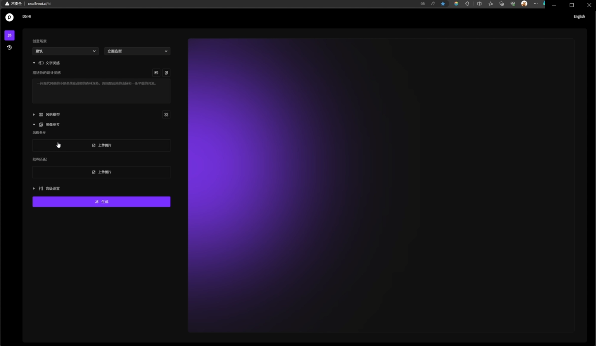The image size is (596, 346).
Task: Open the browser profile avatar
Action: (524, 4)
